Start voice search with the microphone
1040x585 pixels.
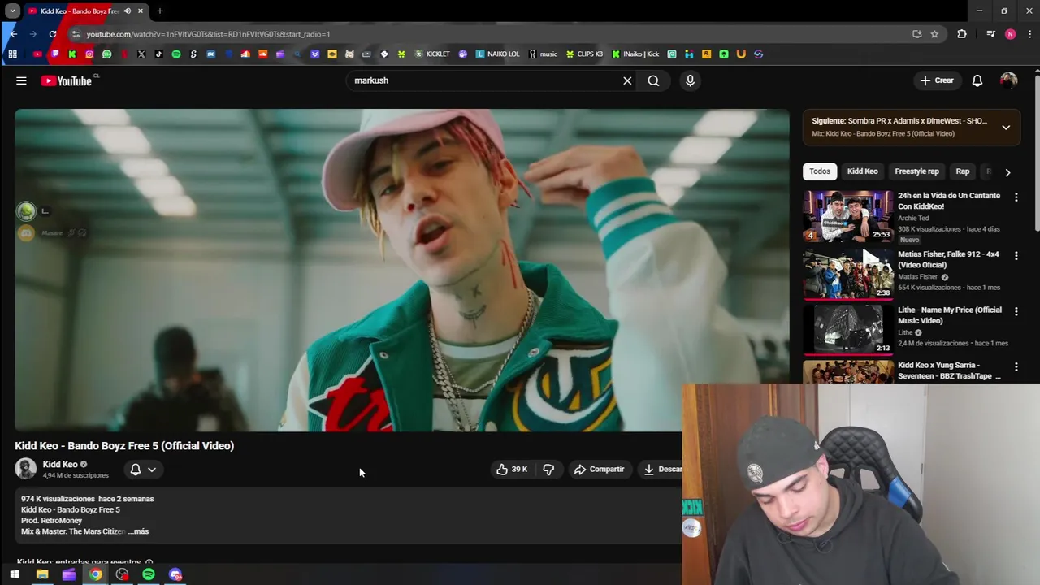[690, 80]
